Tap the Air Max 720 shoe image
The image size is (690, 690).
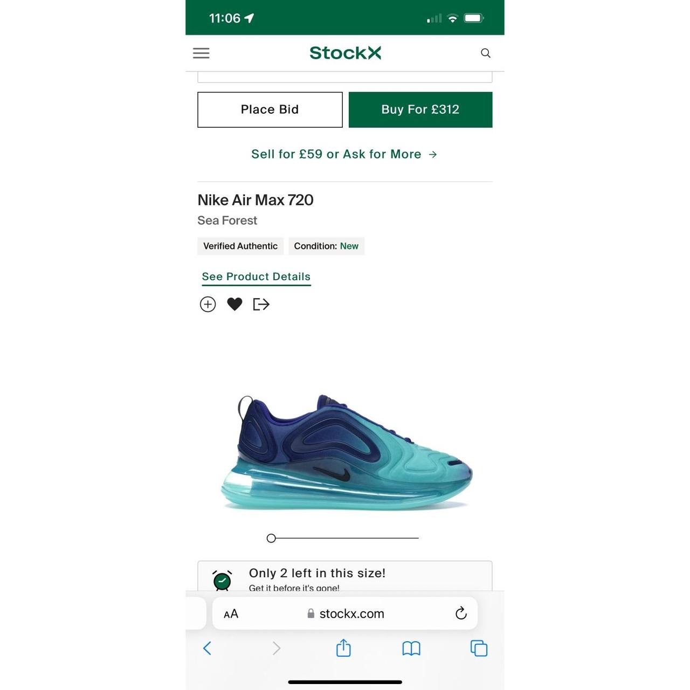tap(346, 453)
